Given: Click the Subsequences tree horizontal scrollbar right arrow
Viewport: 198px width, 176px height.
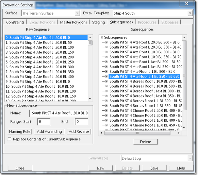Looking at the screenshot, I should point(179,133).
